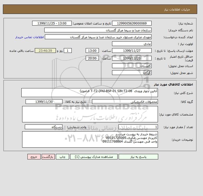Click the goods group field محصولات الکترونیکی
The image size is (203, 196).
pos(125,102)
